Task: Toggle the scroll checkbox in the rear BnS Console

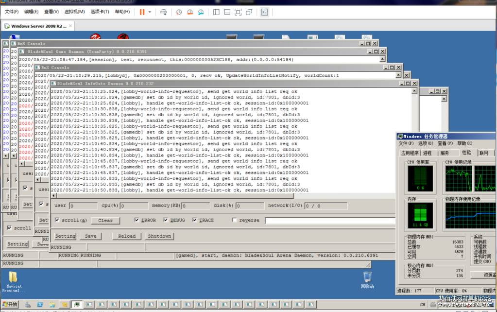Action: 9,227
